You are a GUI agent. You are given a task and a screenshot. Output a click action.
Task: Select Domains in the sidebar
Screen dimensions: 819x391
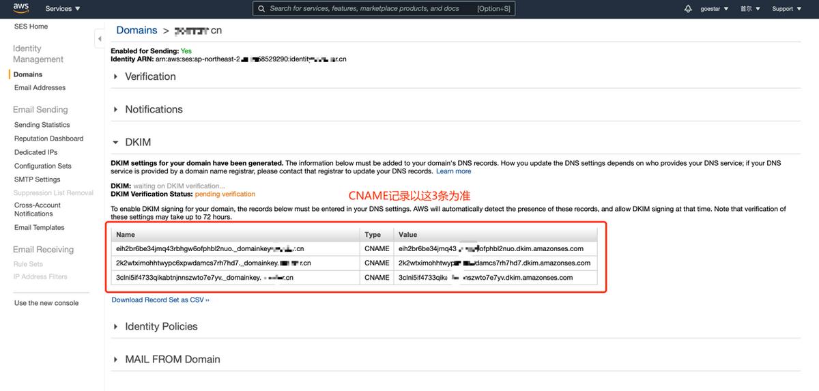click(28, 74)
